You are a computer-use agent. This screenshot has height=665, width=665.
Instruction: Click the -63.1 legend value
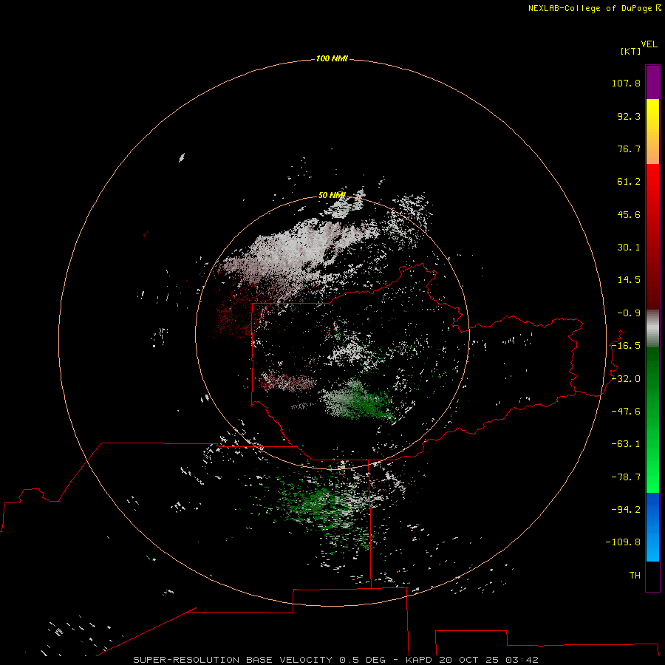pyautogui.click(x=626, y=444)
